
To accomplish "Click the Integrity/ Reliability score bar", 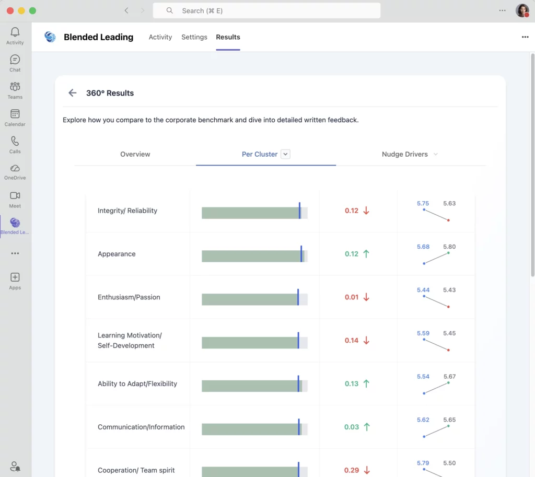I will click(x=254, y=213).
